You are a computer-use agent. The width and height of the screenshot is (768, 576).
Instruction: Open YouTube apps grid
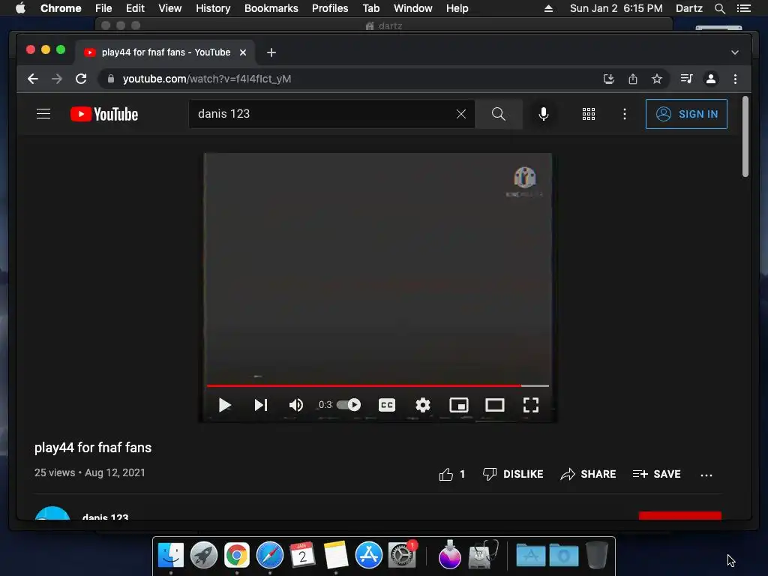[x=589, y=114]
